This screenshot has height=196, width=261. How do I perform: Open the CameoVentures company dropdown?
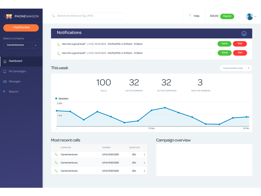point(21,45)
